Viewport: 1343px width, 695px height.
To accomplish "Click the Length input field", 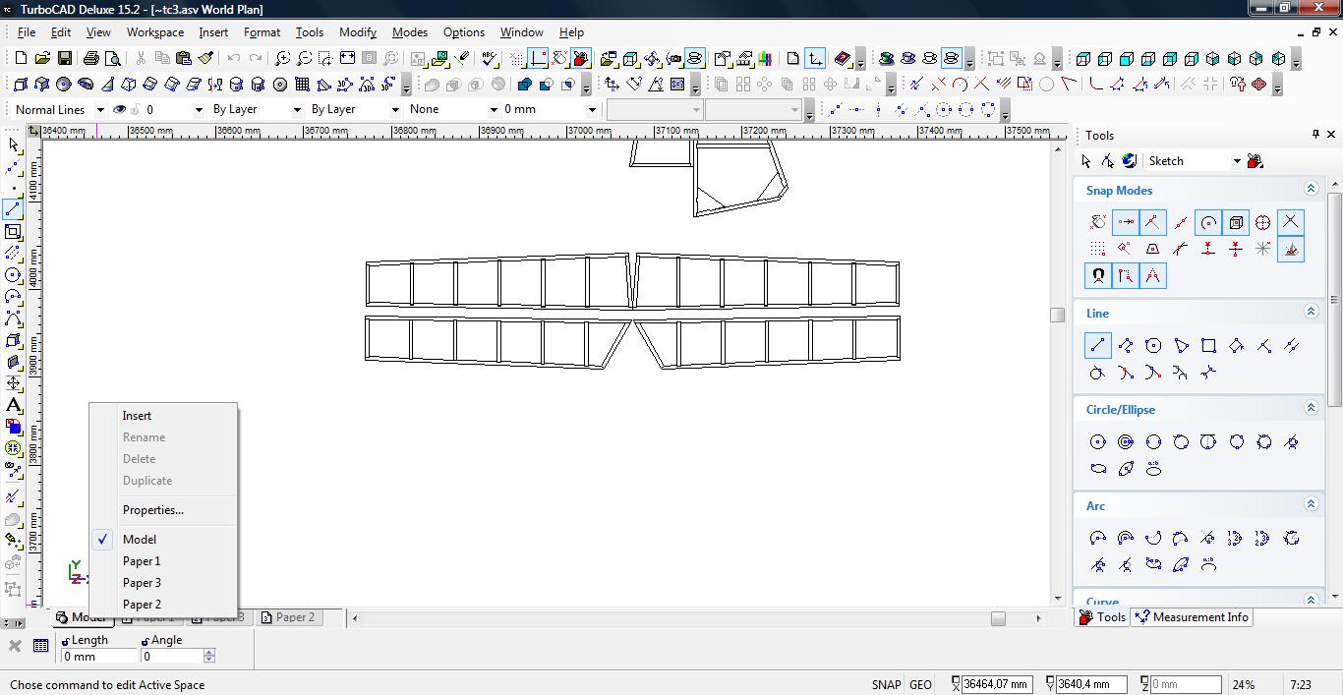I will 98,657.
